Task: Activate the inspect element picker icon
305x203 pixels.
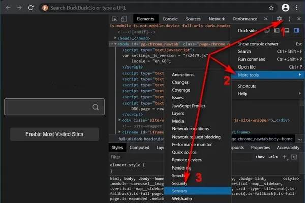Action: tap(114, 19)
